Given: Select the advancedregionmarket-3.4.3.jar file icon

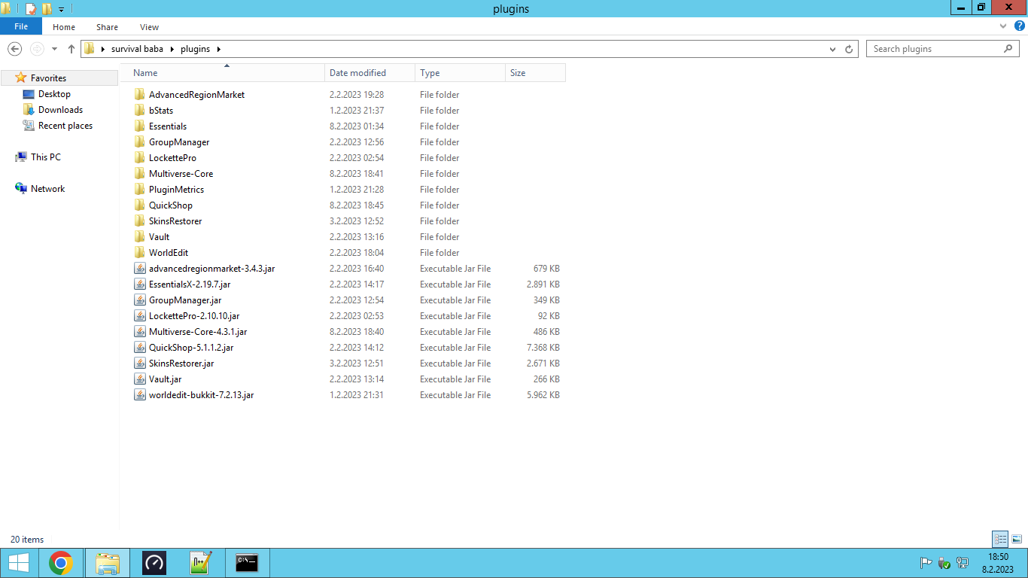Looking at the screenshot, I should 140,269.
